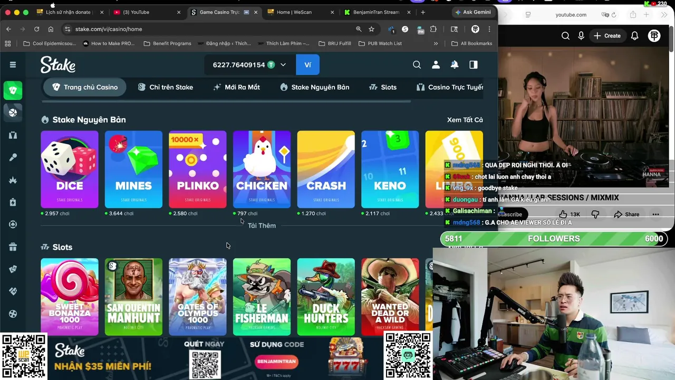Open Stake hamburger sidebar menu
Viewport: 675px width, 380px height.
(x=13, y=64)
